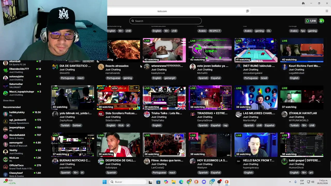The image size is (331, 186).
Task: Open Microsoft Store from taskbar
Action: 158,182
